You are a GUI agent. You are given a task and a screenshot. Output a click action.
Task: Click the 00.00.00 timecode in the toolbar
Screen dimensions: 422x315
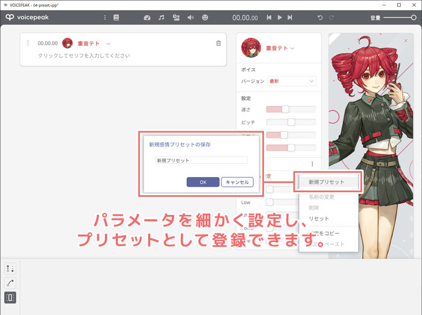(x=245, y=17)
